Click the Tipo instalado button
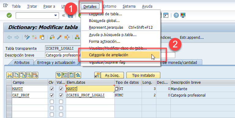The width and height of the screenshot is (235, 118). point(143,75)
